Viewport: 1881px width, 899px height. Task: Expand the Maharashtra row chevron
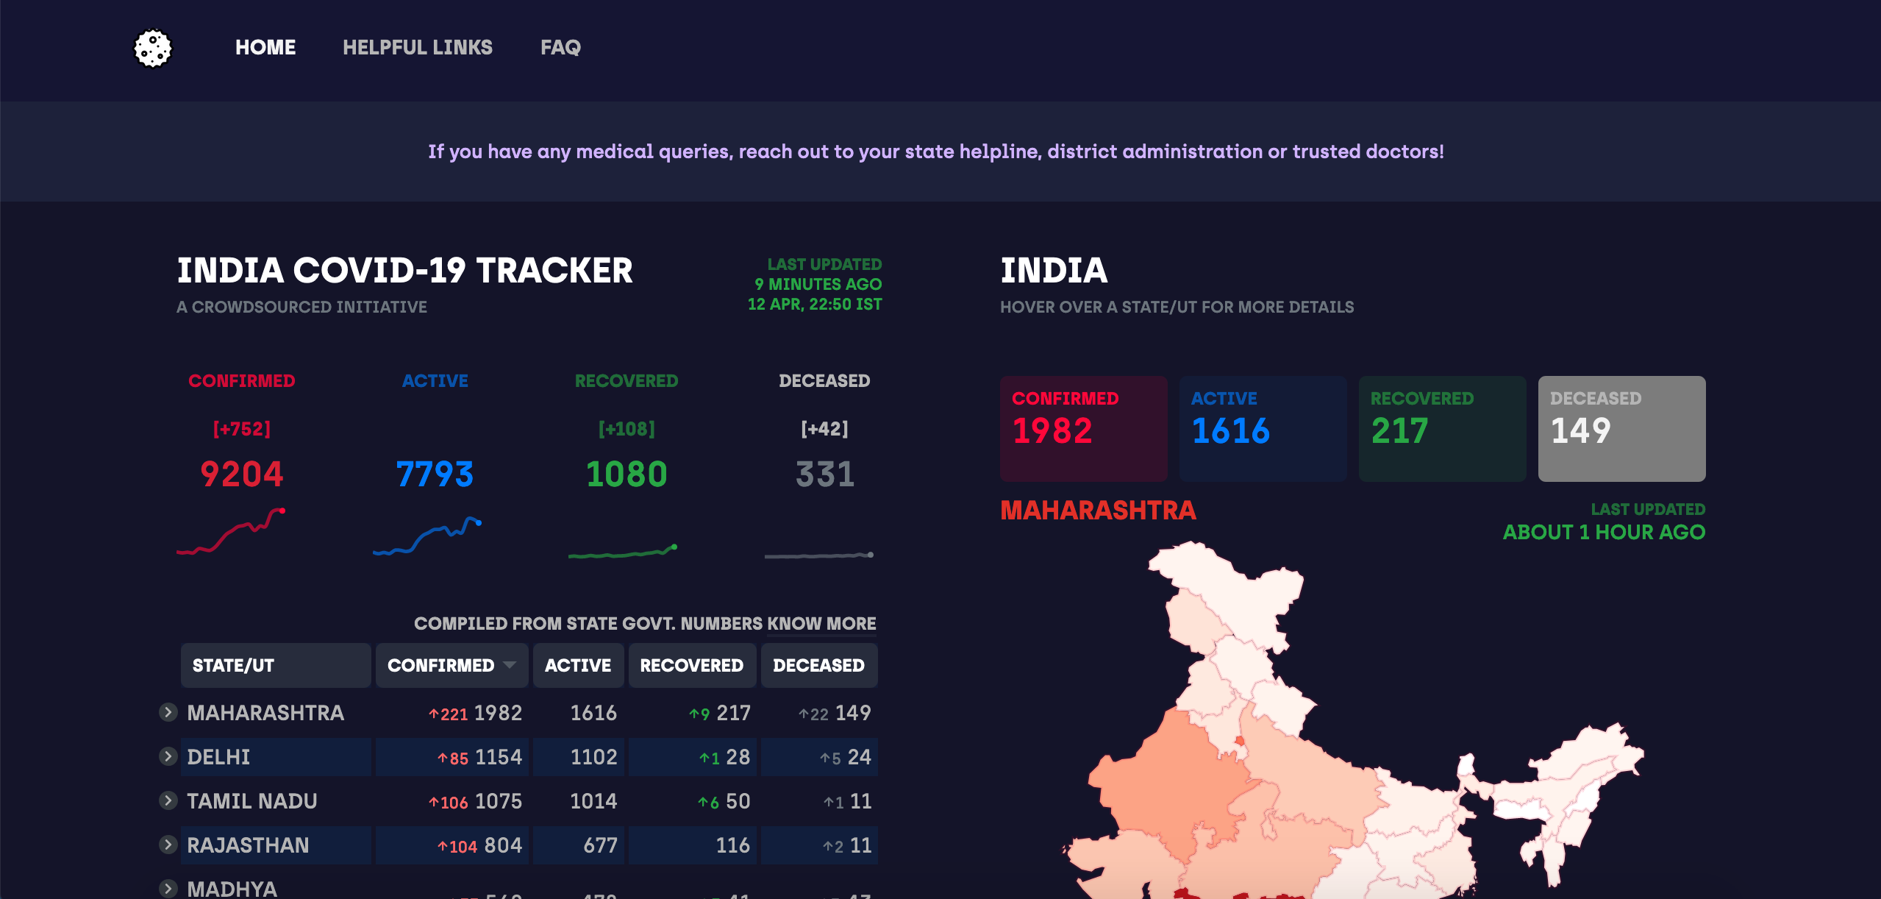[168, 712]
